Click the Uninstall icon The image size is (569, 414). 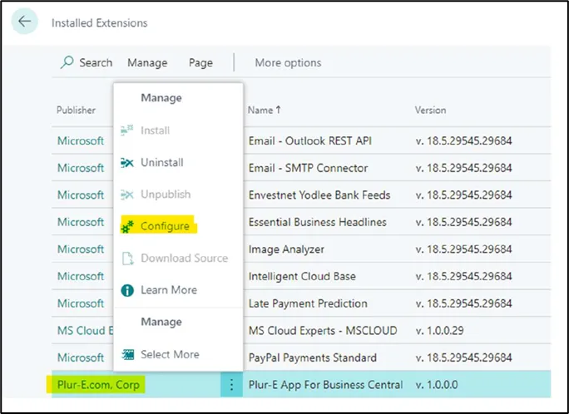(x=127, y=163)
